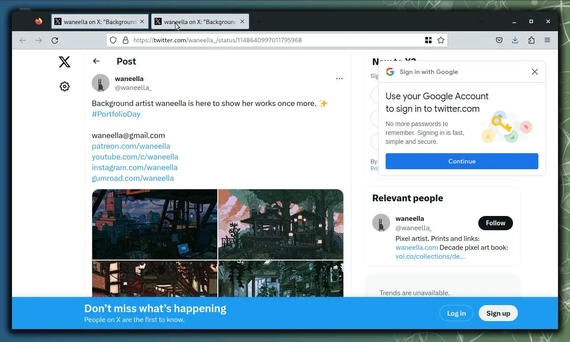The width and height of the screenshot is (570, 342).
Task: Click waneella's avatar on the post
Action: [101, 83]
